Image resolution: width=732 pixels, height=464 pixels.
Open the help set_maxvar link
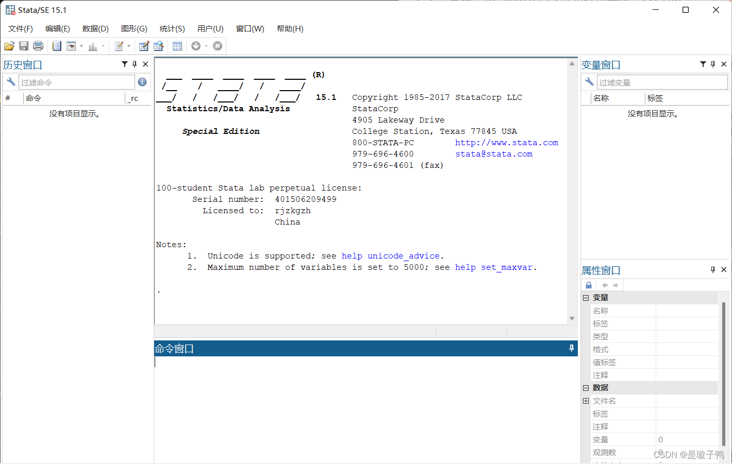click(x=494, y=267)
